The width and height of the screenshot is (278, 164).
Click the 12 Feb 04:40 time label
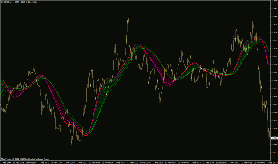183,162
